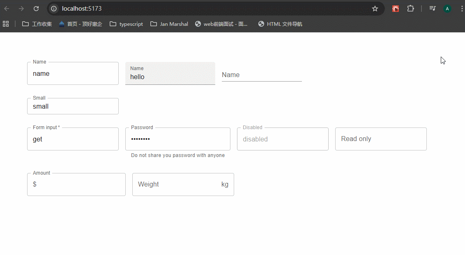Screen dimensions: 465x255
Task: Expand the 工作收集 bookmark folder
Action: tap(37, 24)
